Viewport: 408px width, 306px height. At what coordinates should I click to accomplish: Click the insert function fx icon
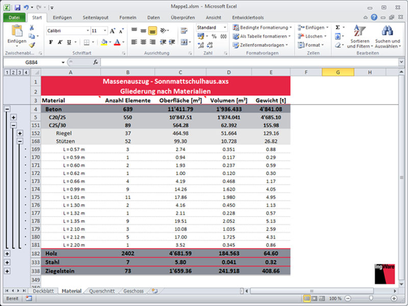95,62
